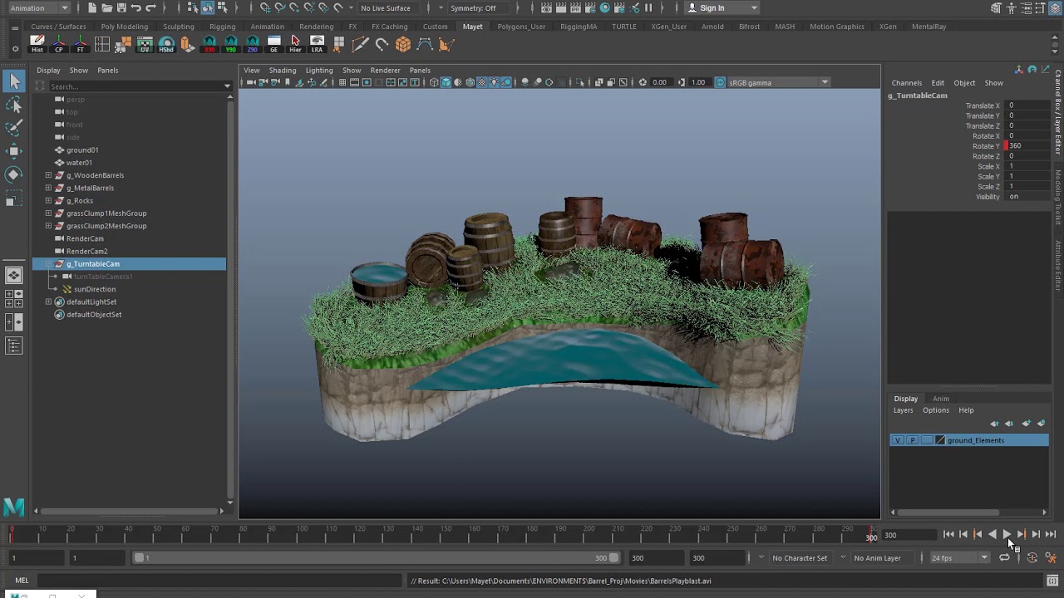Toggle the grid display in the viewport toolbar

pos(342,82)
